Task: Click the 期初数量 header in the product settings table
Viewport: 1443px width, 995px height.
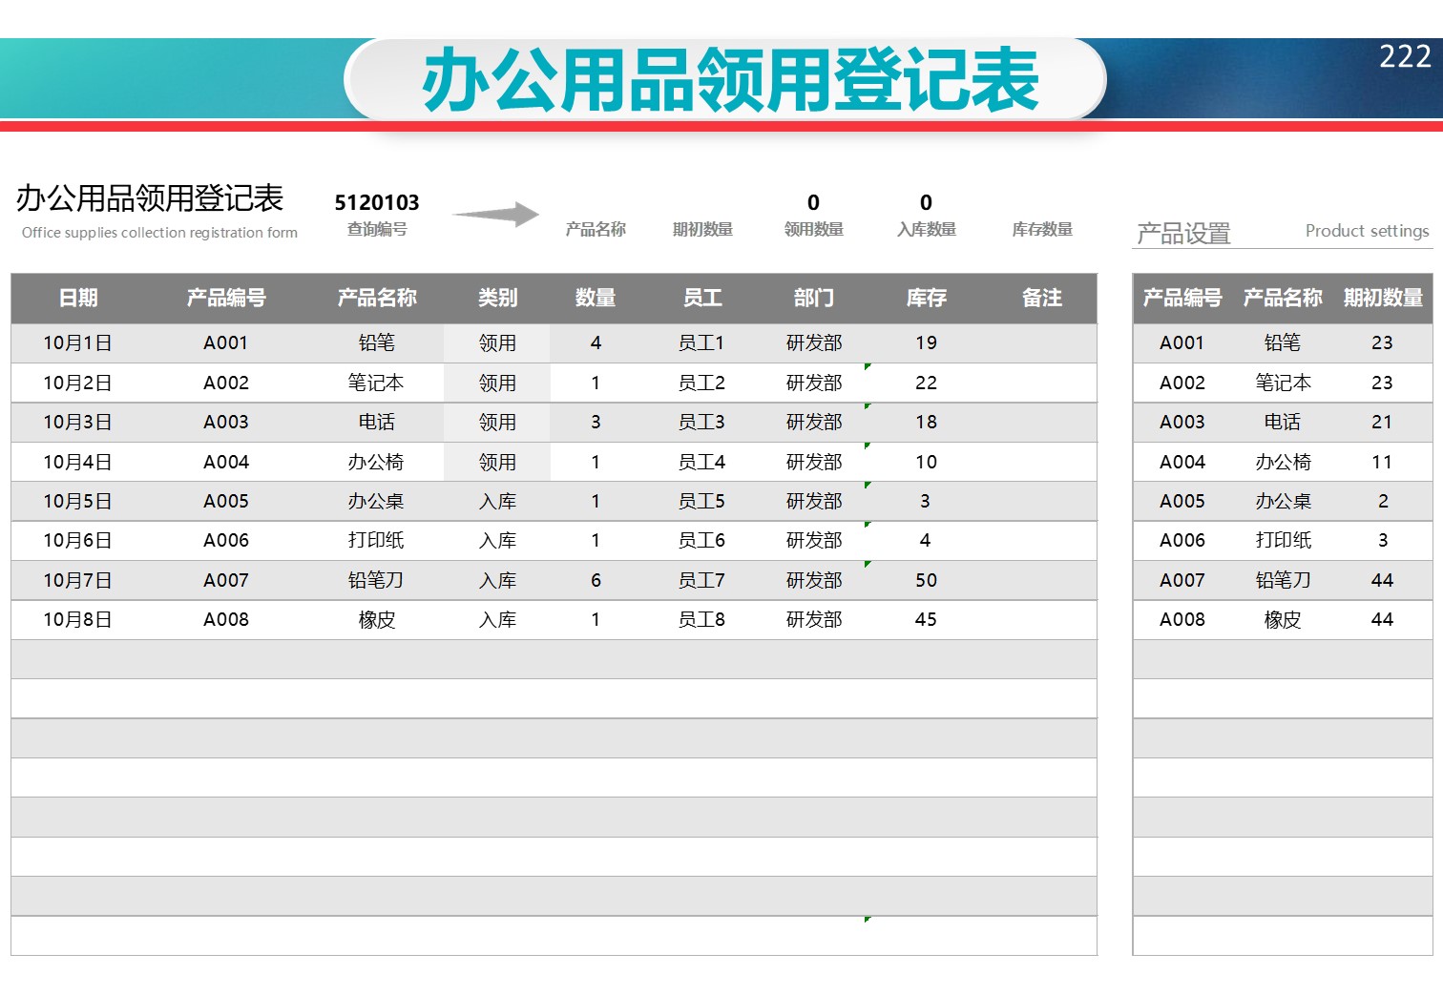Action: coord(1383,298)
